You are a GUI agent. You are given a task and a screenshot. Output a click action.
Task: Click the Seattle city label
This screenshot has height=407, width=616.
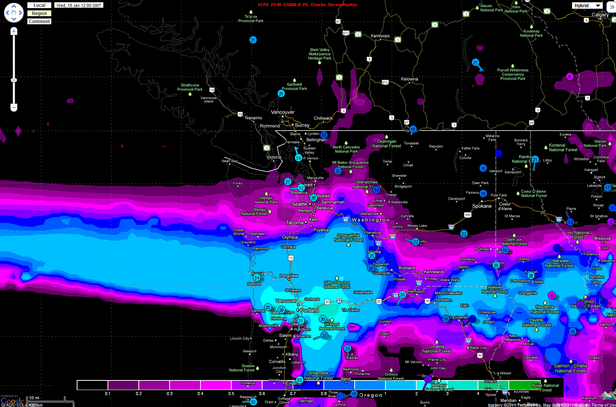[300, 204]
